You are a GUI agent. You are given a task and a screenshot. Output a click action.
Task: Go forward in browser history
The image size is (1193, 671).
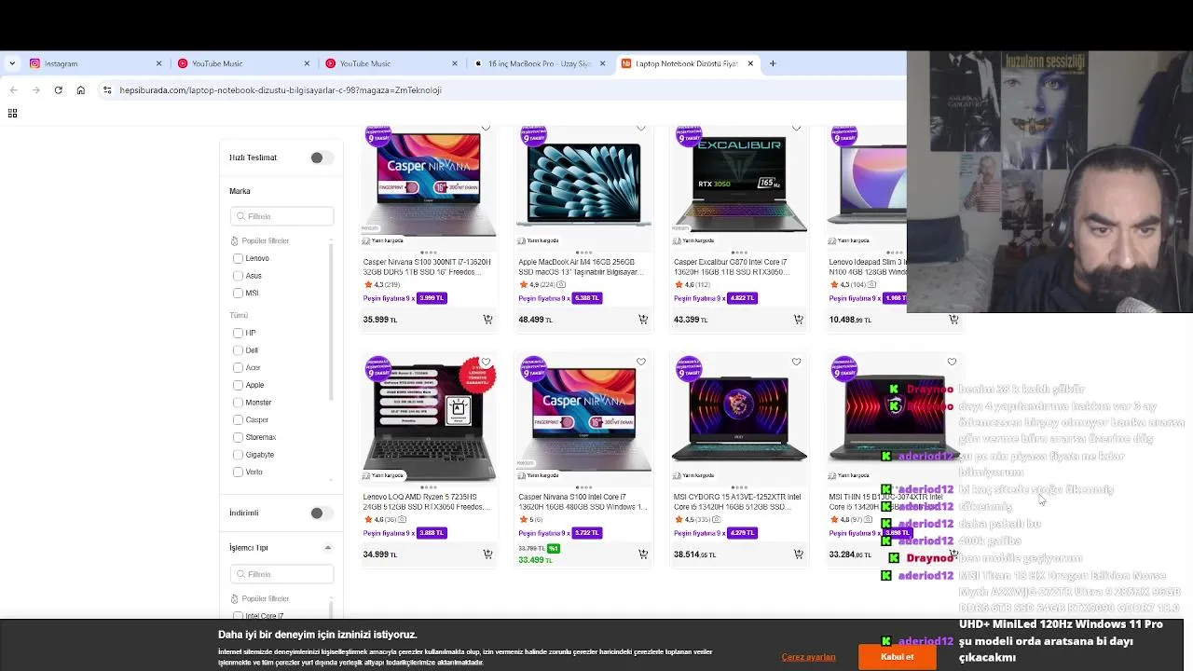point(35,90)
